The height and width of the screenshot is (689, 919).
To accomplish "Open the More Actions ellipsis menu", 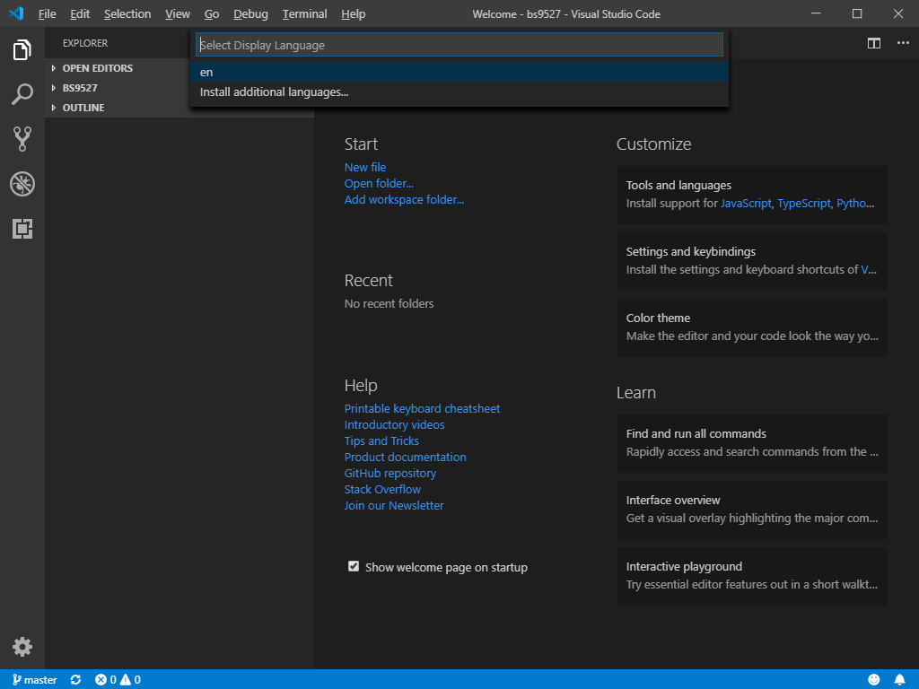I will 903,43.
